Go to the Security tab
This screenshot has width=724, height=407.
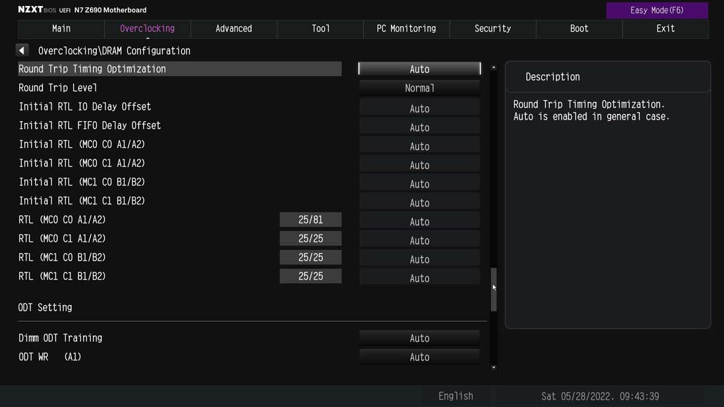[492, 28]
